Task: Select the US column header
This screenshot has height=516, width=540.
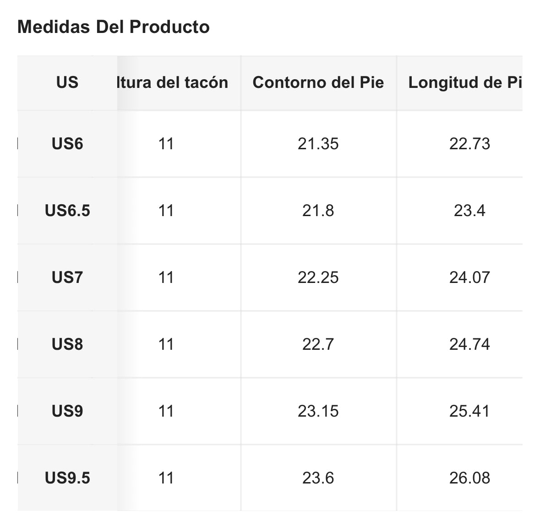Action: pos(67,82)
